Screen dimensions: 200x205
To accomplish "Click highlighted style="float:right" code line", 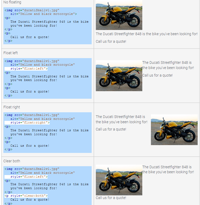I will pos(30,123).
